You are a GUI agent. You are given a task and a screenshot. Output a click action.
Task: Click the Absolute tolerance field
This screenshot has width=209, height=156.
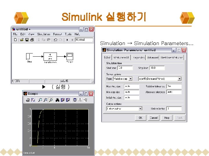(x=174, y=92)
